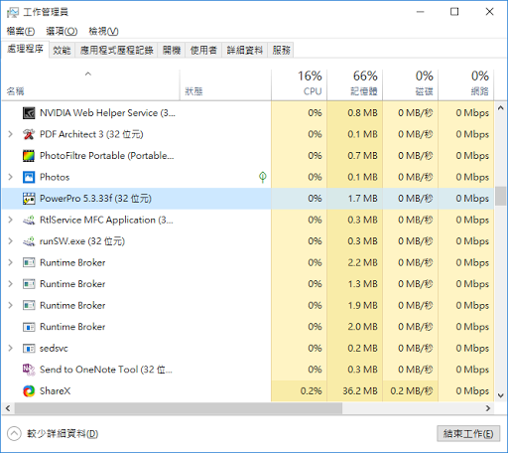Click the 結束工作(E) button
This screenshot has width=508, height=453.
point(468,434)
